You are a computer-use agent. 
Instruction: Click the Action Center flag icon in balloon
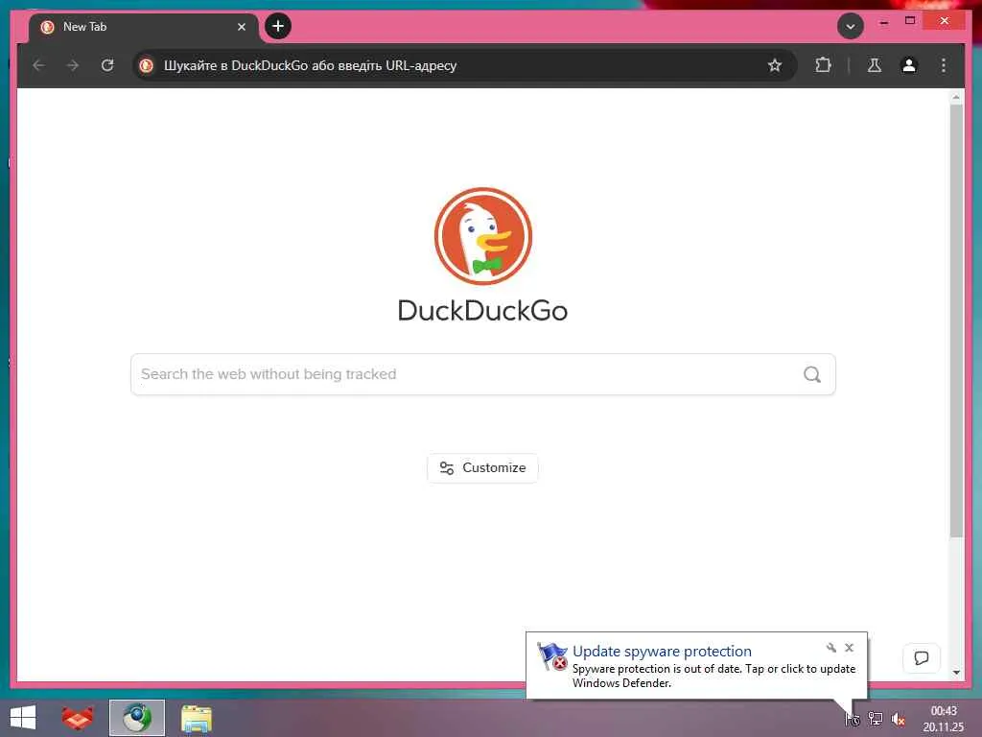coord(552,656)
